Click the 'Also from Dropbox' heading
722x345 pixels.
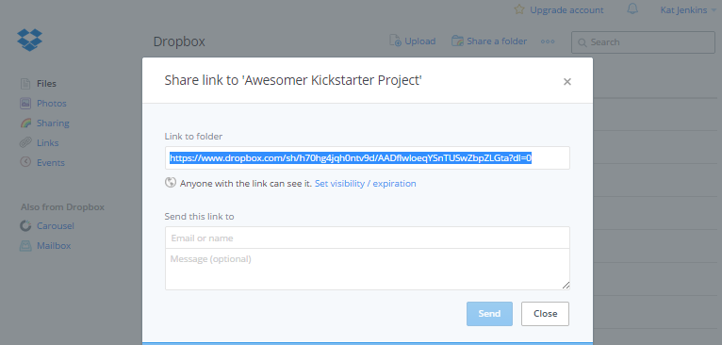62,207
